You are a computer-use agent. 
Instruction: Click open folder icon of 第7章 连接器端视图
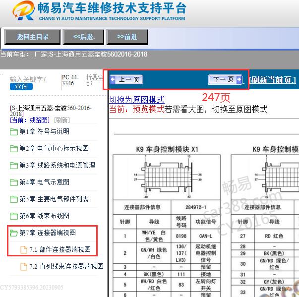click(14, 233)
